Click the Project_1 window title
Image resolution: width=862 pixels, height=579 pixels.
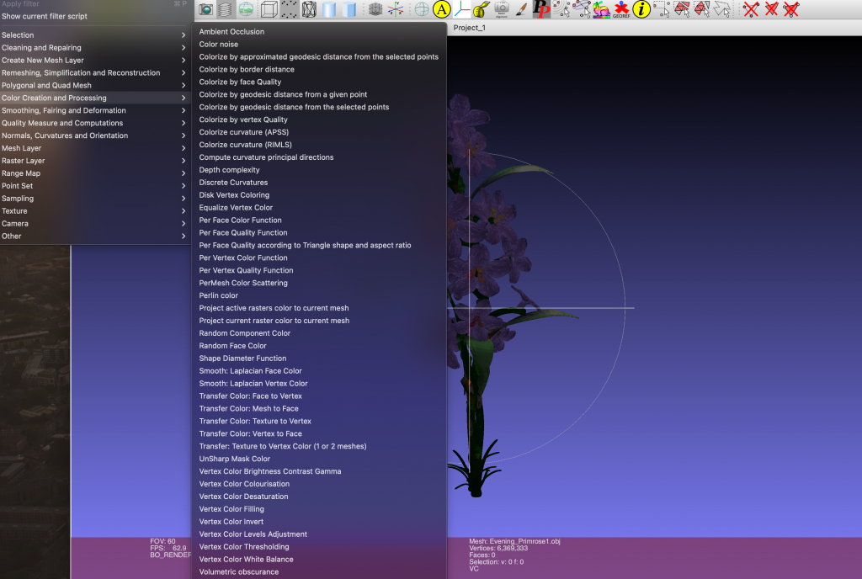470,28
